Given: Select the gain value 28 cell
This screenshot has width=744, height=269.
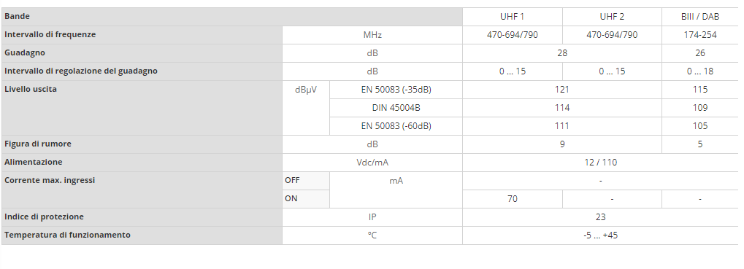Looking at the screenshot, I should tap(562, 53).
